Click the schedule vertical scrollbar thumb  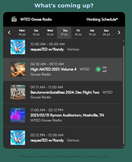pos(124,95)
